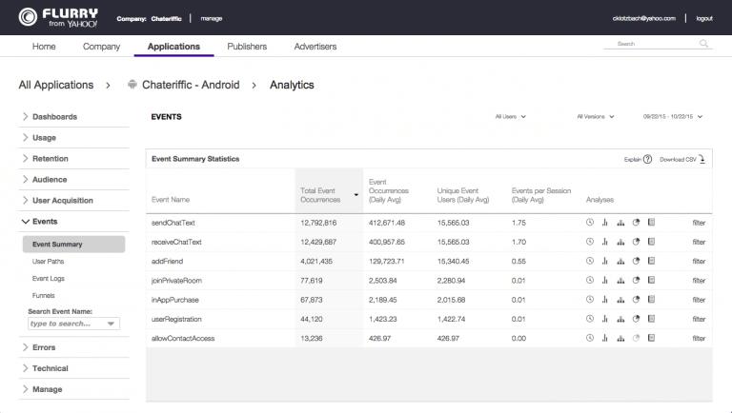Open bar chart icon for receiveChatText
The height and width of the screenshot is (413, 732).
(605, 242)
